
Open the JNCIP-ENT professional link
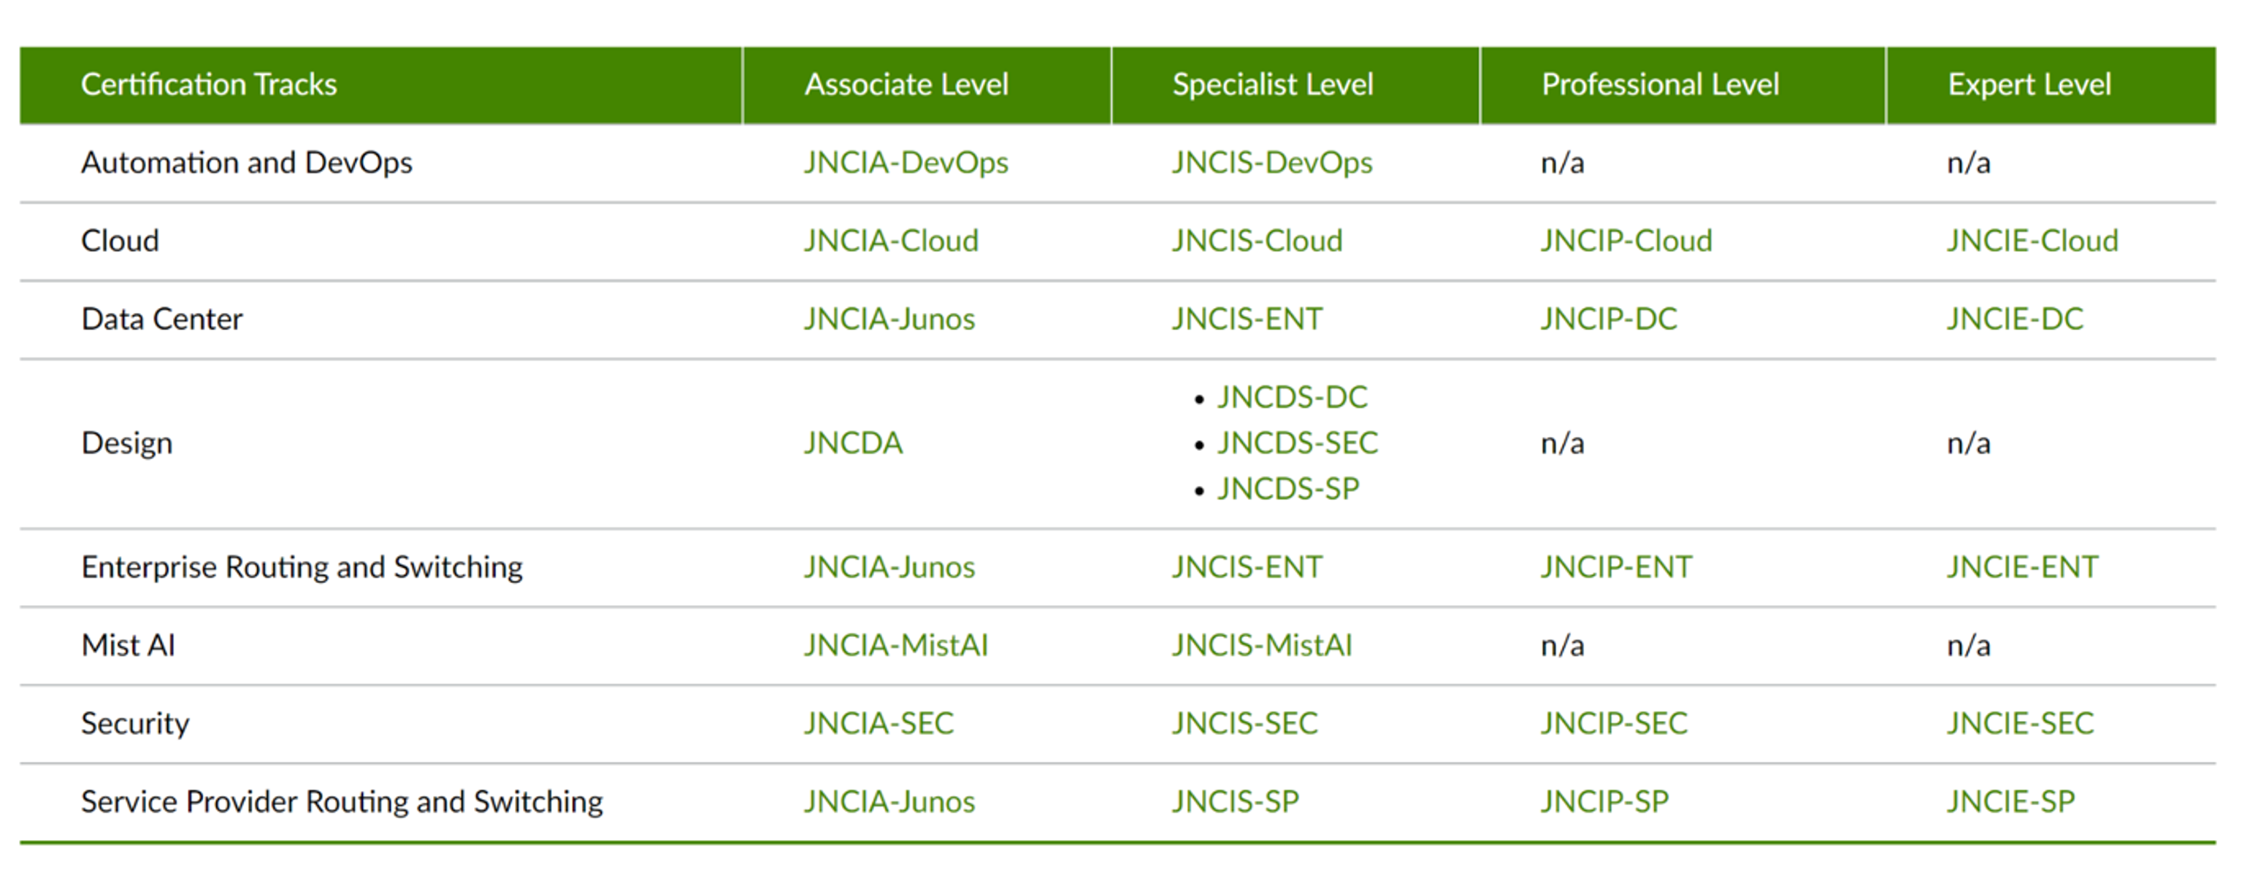1616,568
